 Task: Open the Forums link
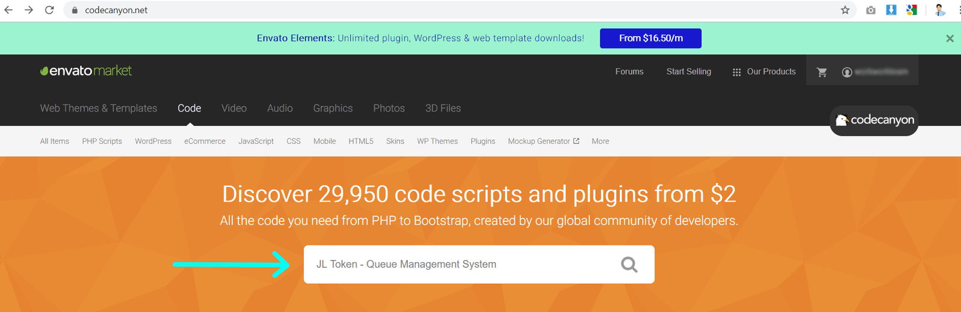(x=629, y=71)
